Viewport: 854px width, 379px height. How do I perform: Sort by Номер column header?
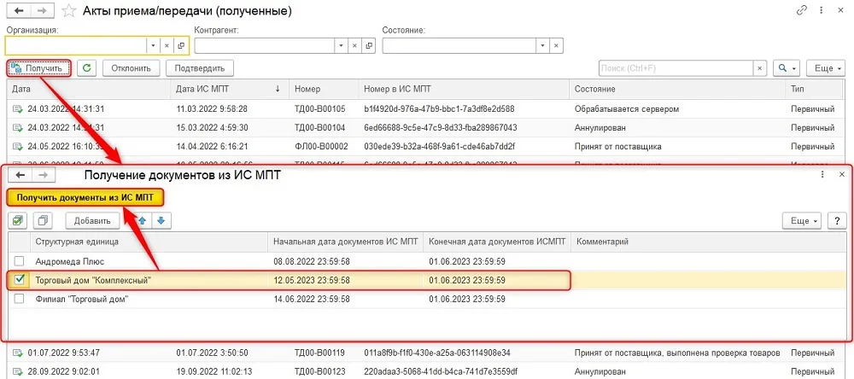click(324, 89)
